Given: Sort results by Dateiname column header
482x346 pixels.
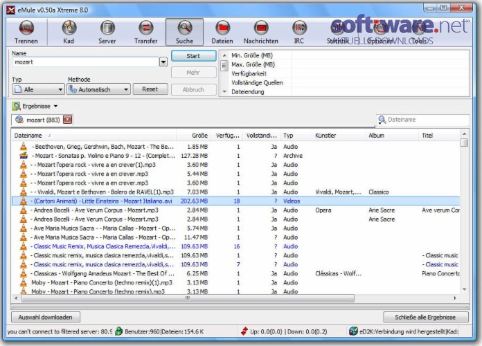Looking at the screenshot, I should click(x=93, y=136).
